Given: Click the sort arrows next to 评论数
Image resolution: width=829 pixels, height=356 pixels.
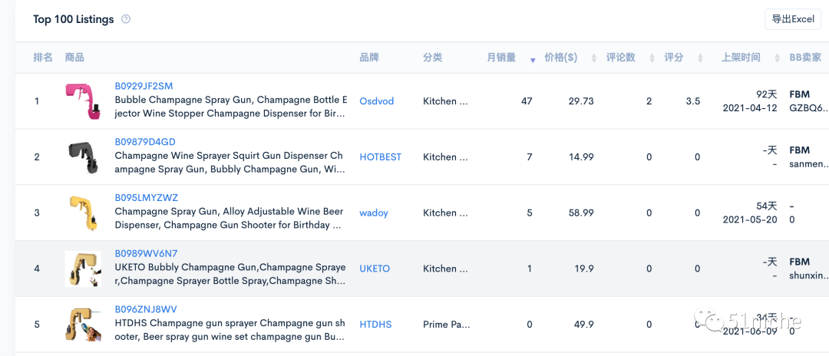Looking at the screenshot, I should tap(652, 58).
